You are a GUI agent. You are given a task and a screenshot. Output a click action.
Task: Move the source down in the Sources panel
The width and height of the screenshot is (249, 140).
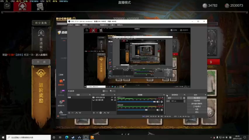click(108, 113)
